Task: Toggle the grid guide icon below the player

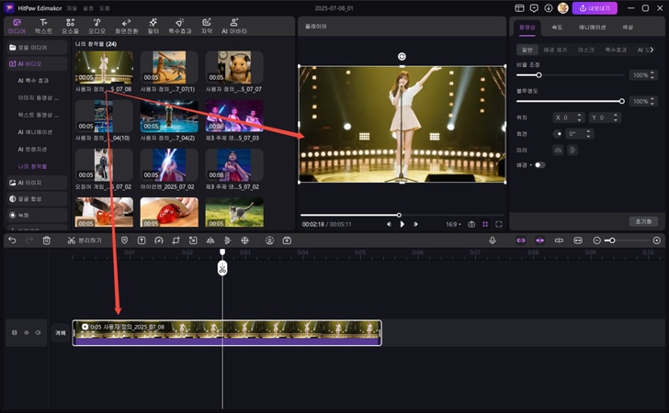Action: pos(485,224)
